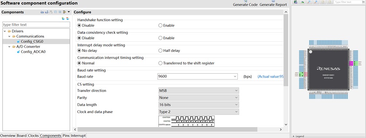Click the save image icon above chip view
366x138 pixels.
pos(295,2)
